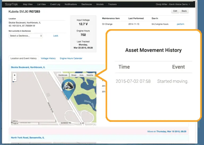Open the Select a Geofence dropdown
204x145 pixels.
[x=26, y=36]
